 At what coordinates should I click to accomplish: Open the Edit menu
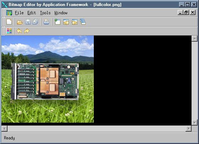coord(32,13)
